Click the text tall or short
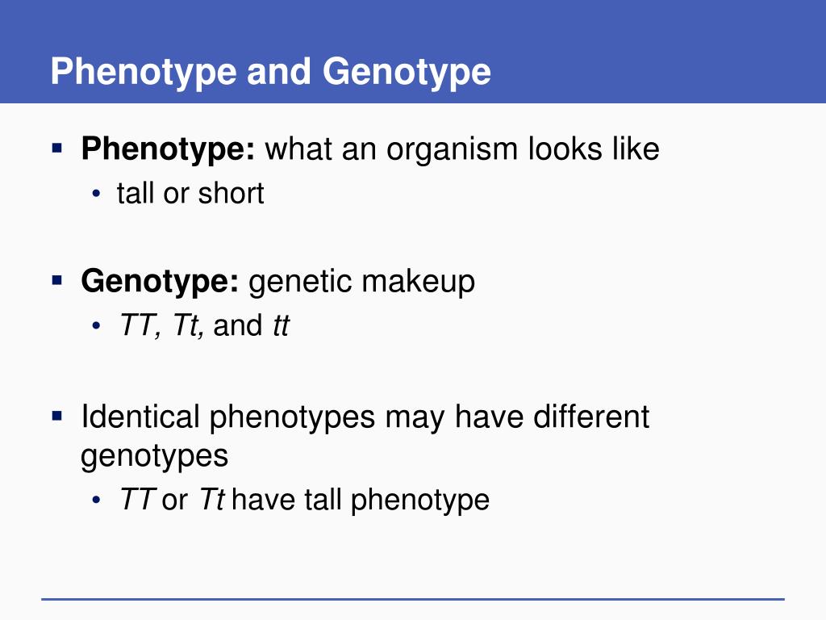The image size is (826, 620). (190, 193)
